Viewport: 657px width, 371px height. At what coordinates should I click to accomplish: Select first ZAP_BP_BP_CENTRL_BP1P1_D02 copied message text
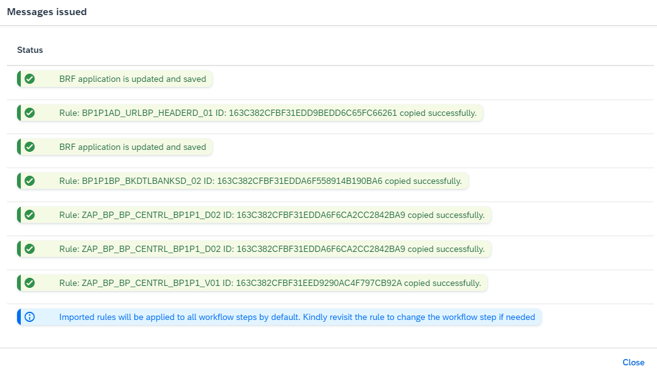point(271,215)
